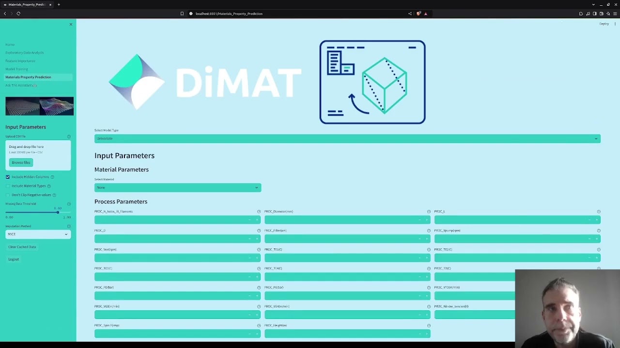This screenshot has width=620, height=348.
Task: Show help for PROC_PE(bar)
Action: (x=429, y=288)
